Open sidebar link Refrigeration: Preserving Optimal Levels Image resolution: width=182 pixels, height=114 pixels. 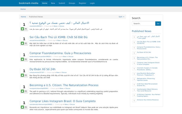[x=146, y=80]
